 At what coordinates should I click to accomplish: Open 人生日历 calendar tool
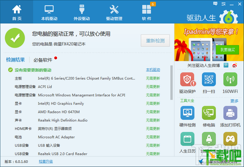187,143
